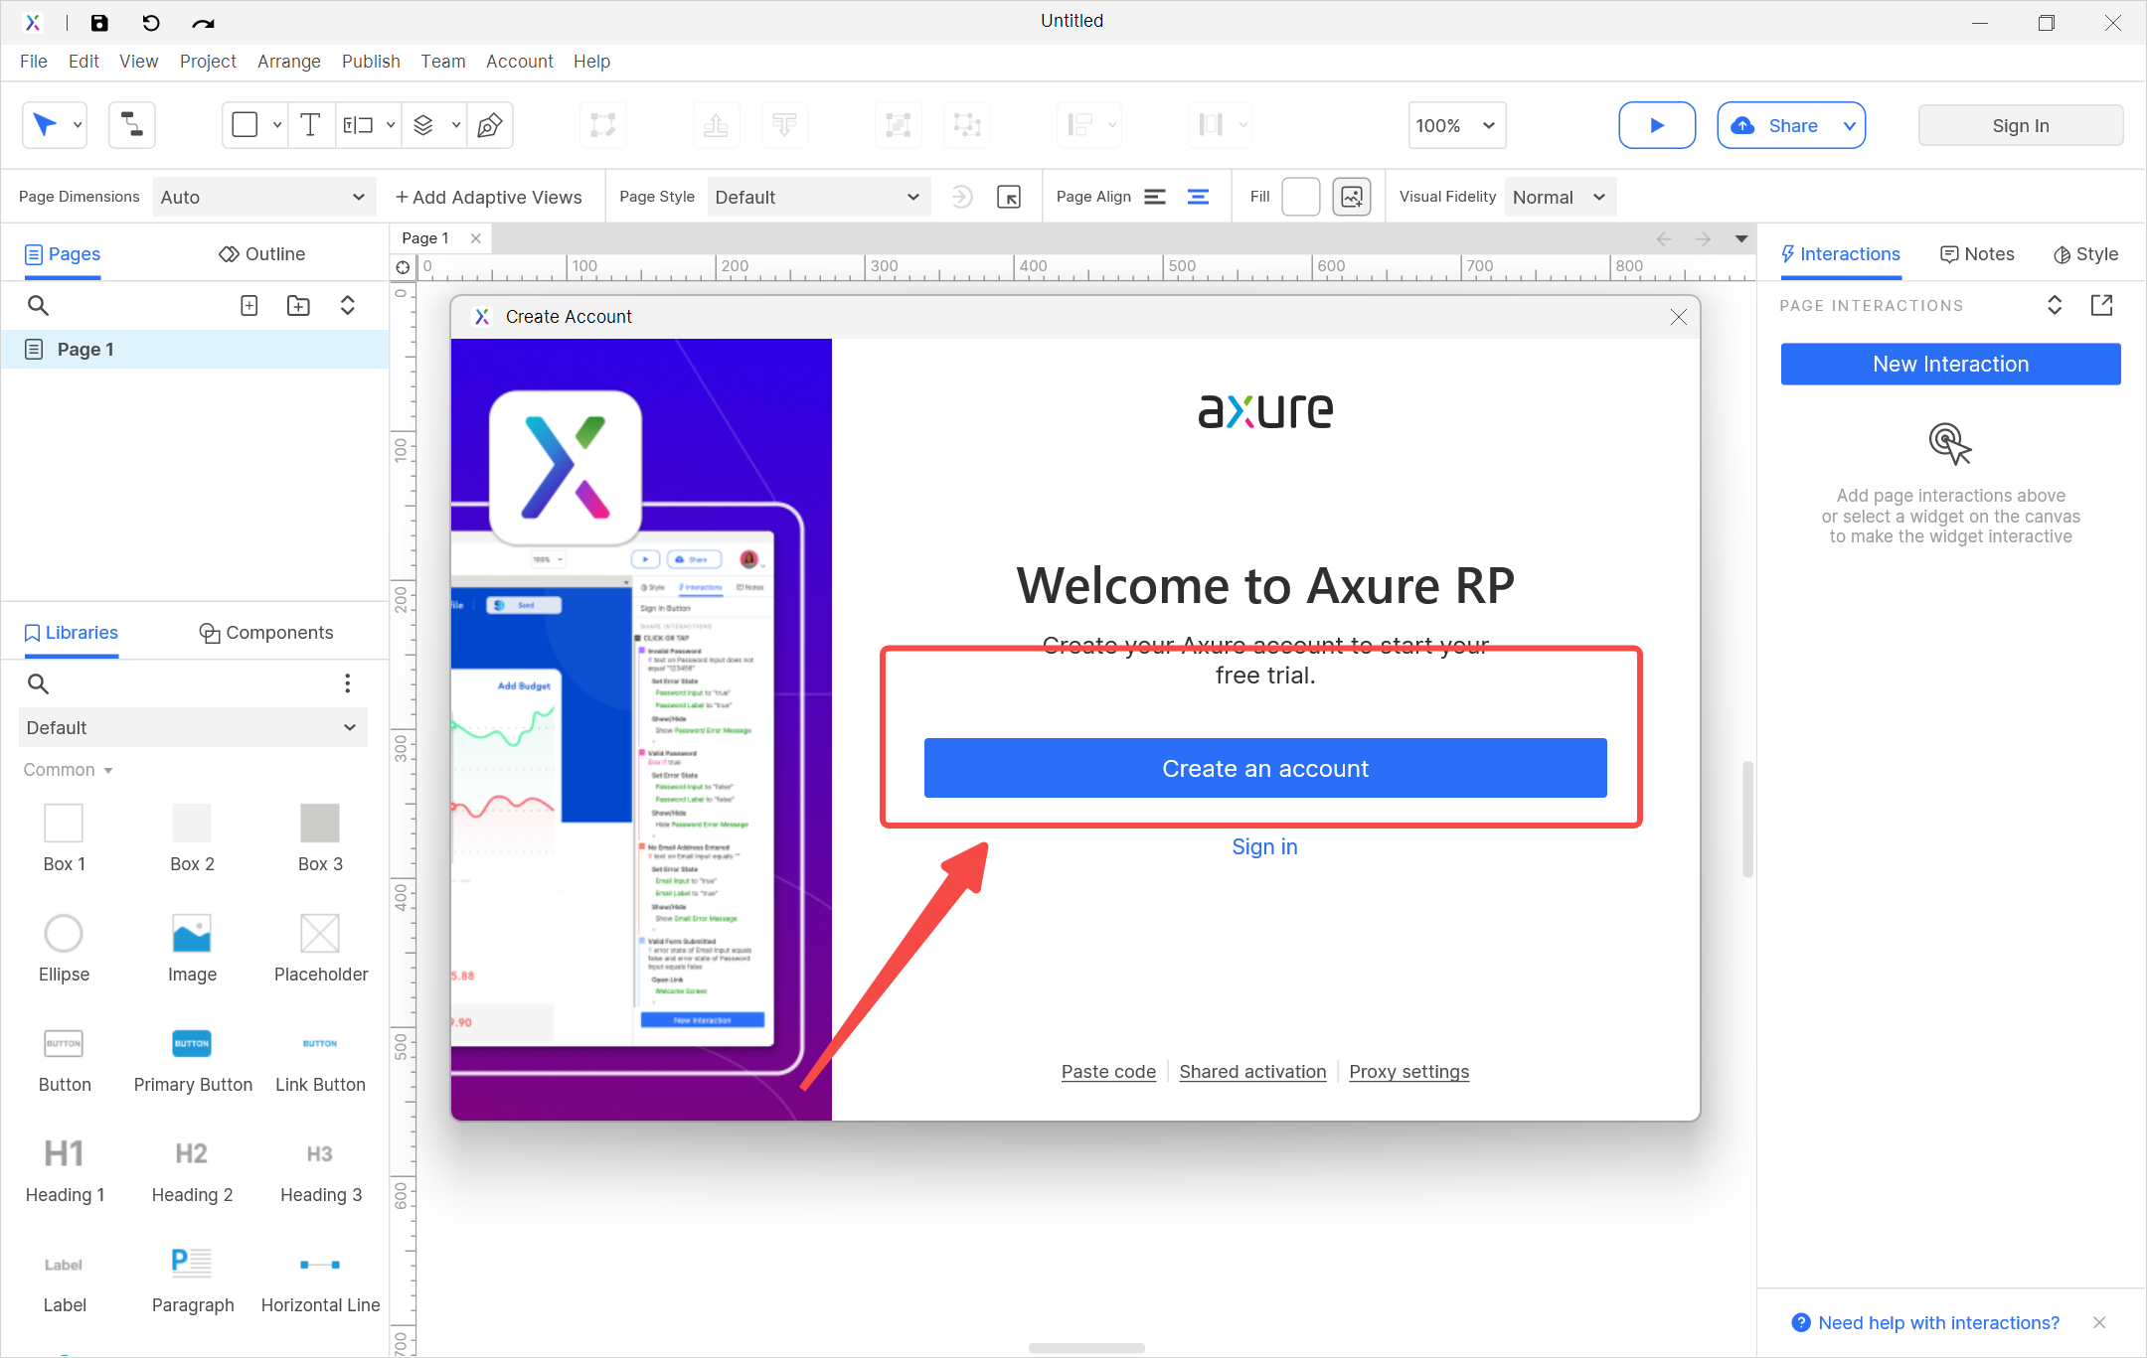
Task: Click the Add Folder icon
Action: click(298, 306)
